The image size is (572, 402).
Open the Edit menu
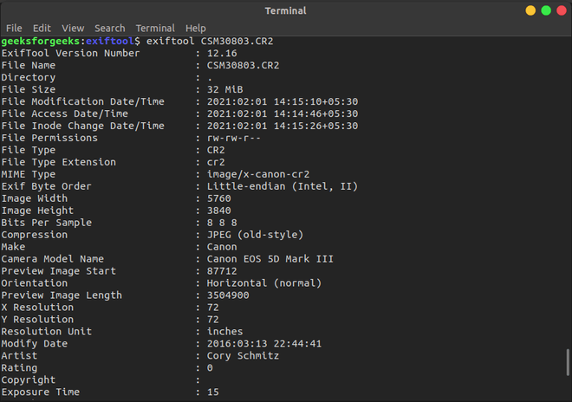tap(42, 28)
